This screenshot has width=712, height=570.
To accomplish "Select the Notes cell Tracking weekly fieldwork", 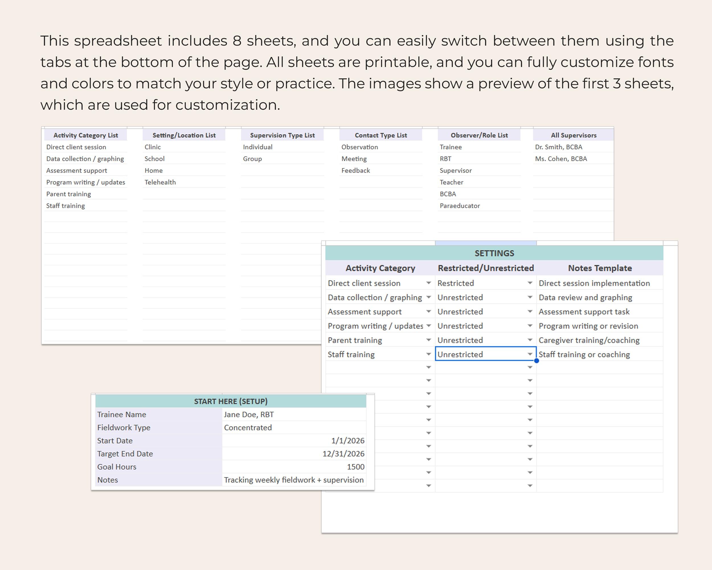I will point(294,480).
